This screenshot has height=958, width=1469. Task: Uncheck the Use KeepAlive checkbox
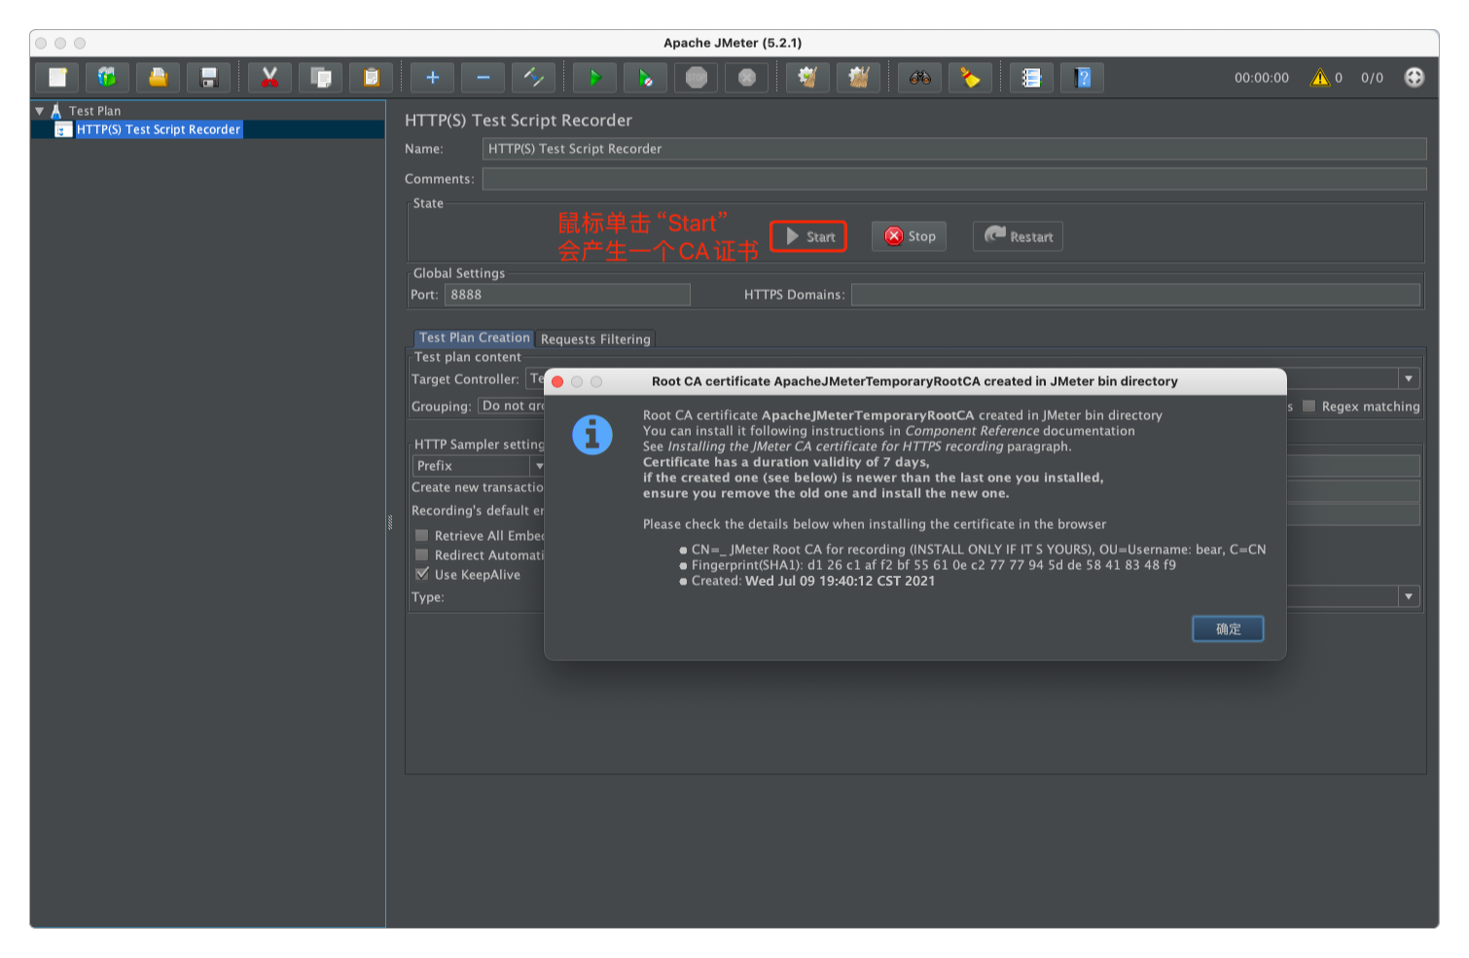click(422, 575)
